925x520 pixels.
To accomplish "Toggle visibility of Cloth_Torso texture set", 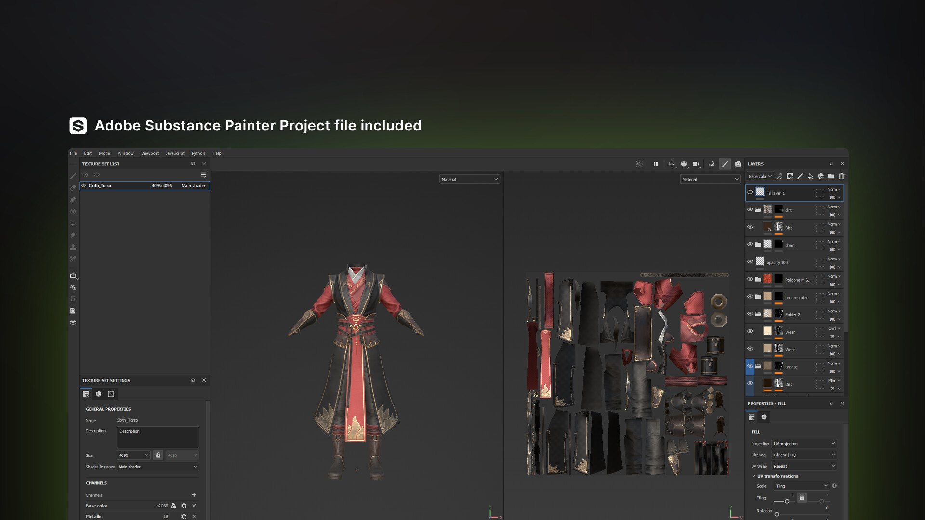I will 84,186.
